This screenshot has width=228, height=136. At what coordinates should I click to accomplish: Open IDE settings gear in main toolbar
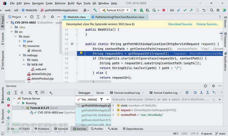218,10
